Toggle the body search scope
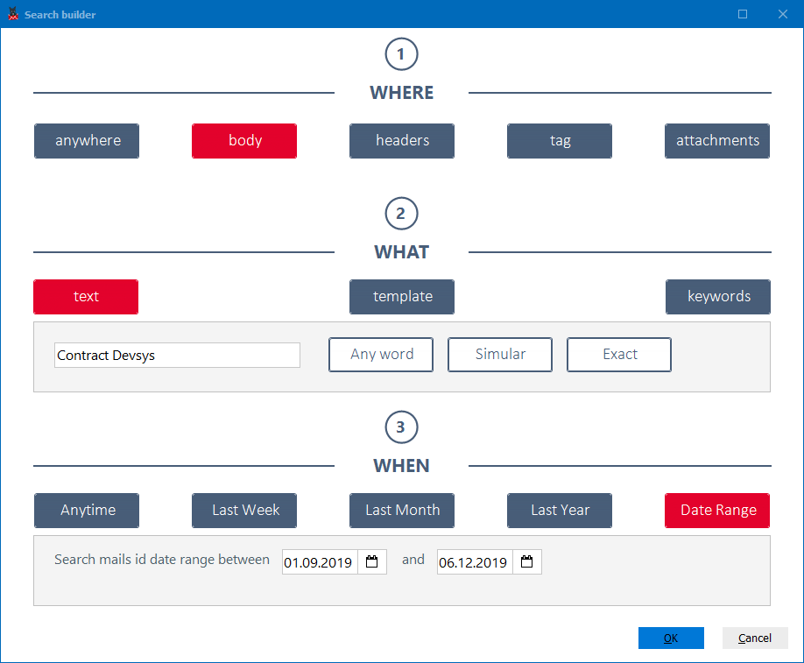Screen dimensions: 804x663 (x=244, y=141)
